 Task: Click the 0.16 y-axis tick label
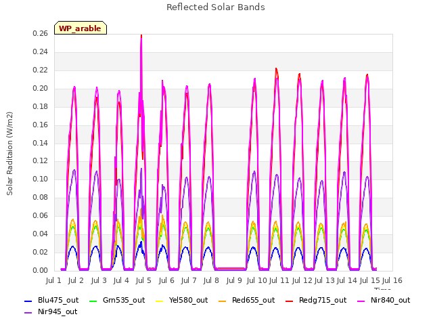coord(41,125)
